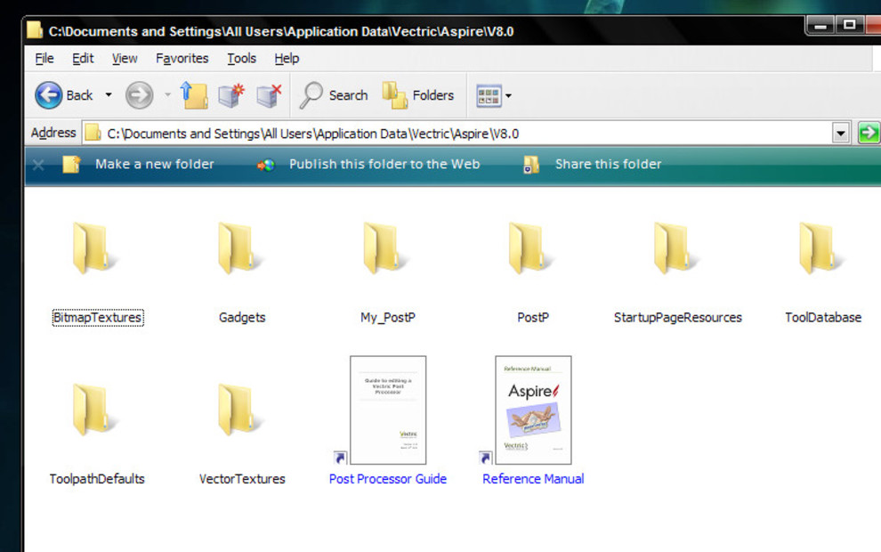Viewport: 881px width, 552px height.
Task: Click the ToolpathDefaults folder name
Action: coord(97,479)
